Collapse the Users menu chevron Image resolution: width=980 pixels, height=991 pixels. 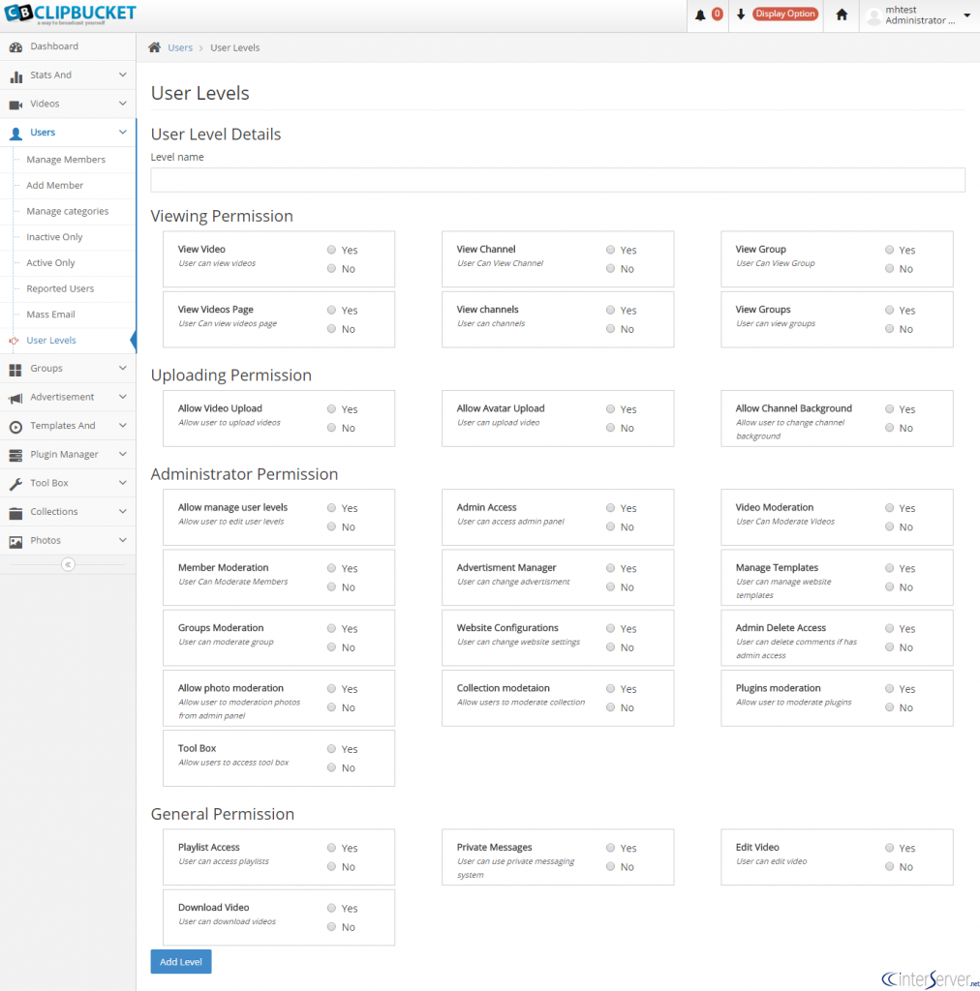point(123,132)
